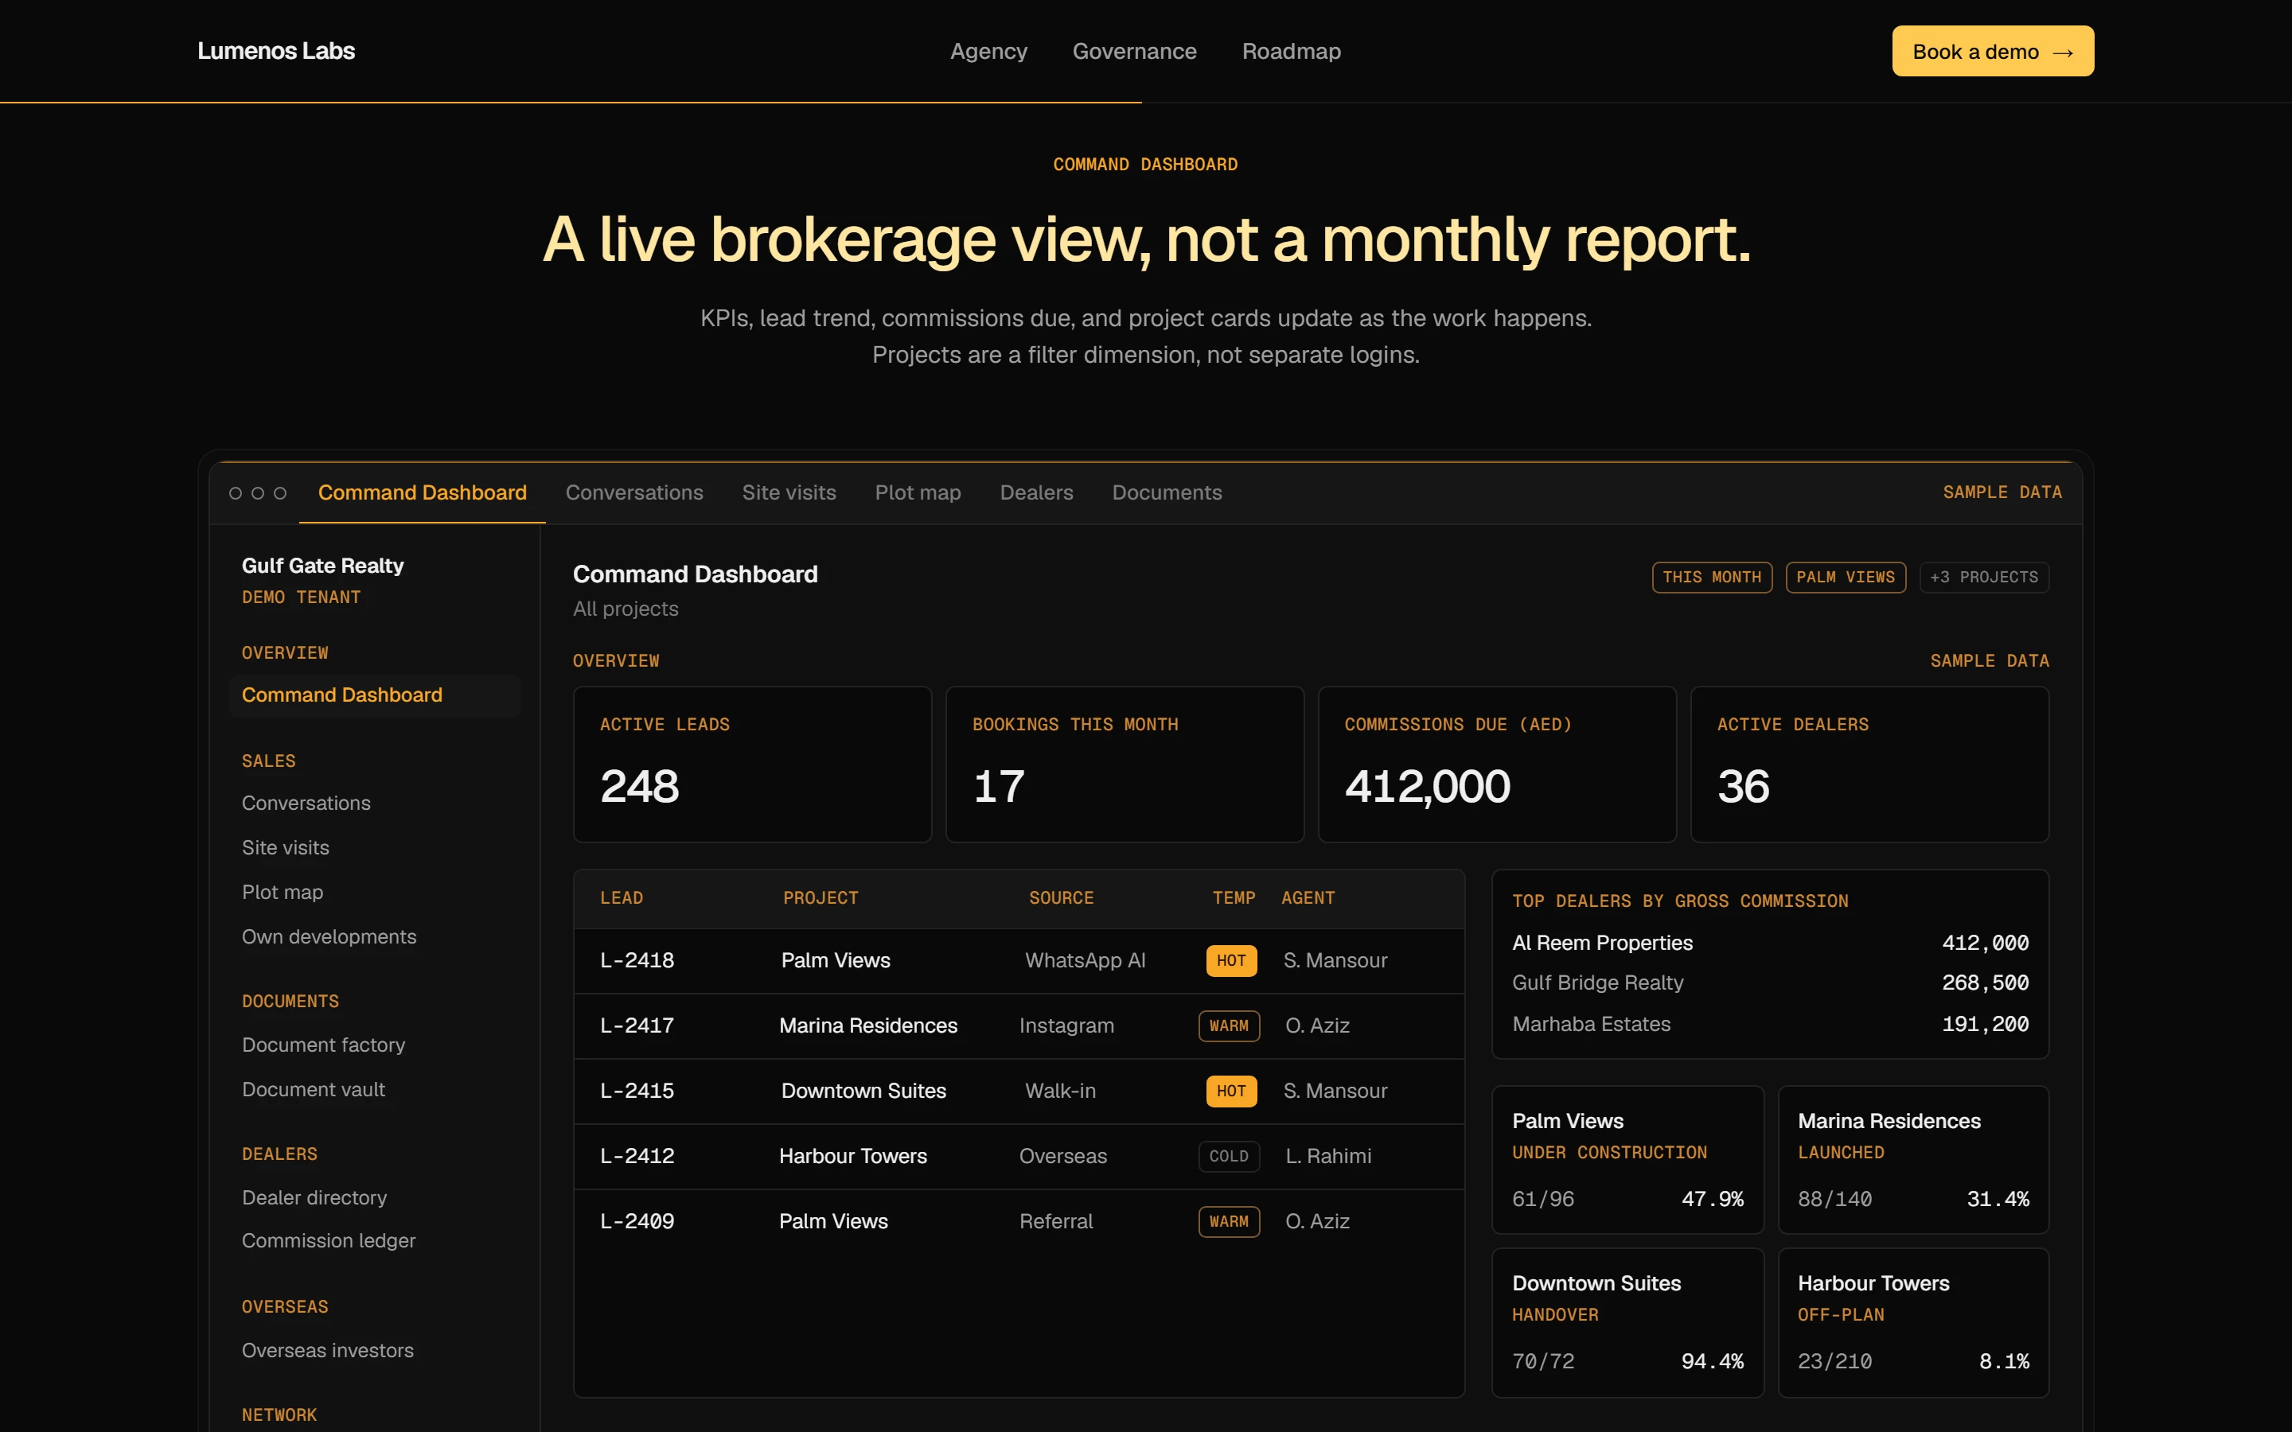This screenshot has height=1432, width=2292.
Task: Select lead row L-2417
Action: [1019, 1025]
